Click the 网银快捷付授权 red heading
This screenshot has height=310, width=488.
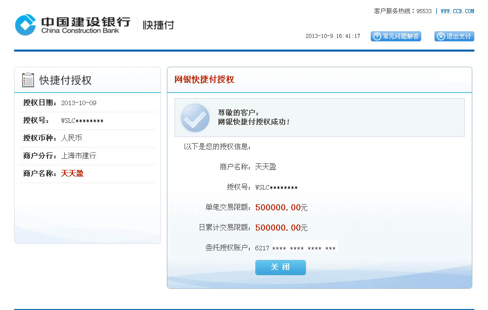204,80
